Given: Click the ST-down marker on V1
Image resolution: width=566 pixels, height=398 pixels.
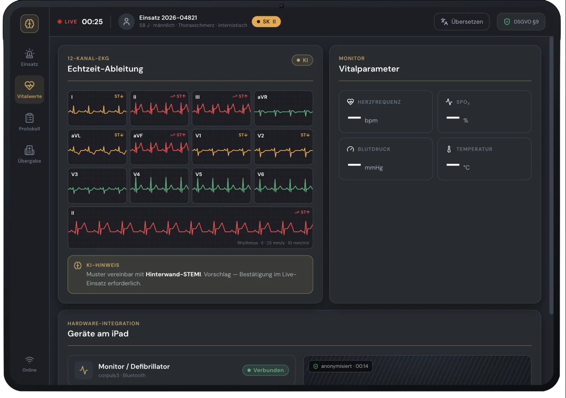Looking at the screenshot, I should (243, 135).
